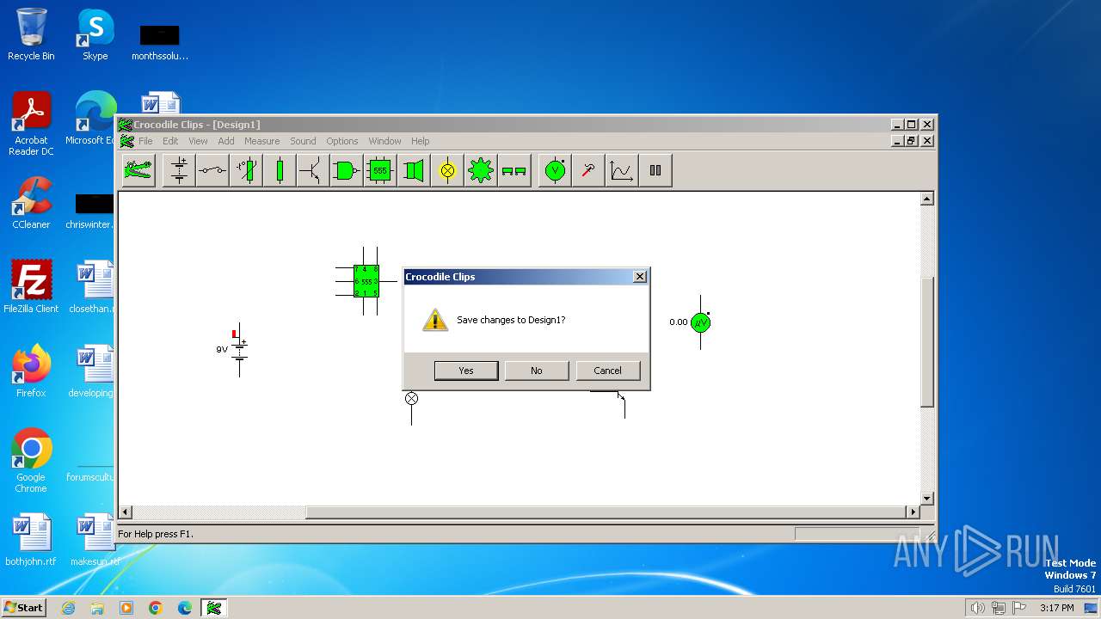Select the lamp component below the dialog
Screen dimensions: 1101x619
point(411,399)
